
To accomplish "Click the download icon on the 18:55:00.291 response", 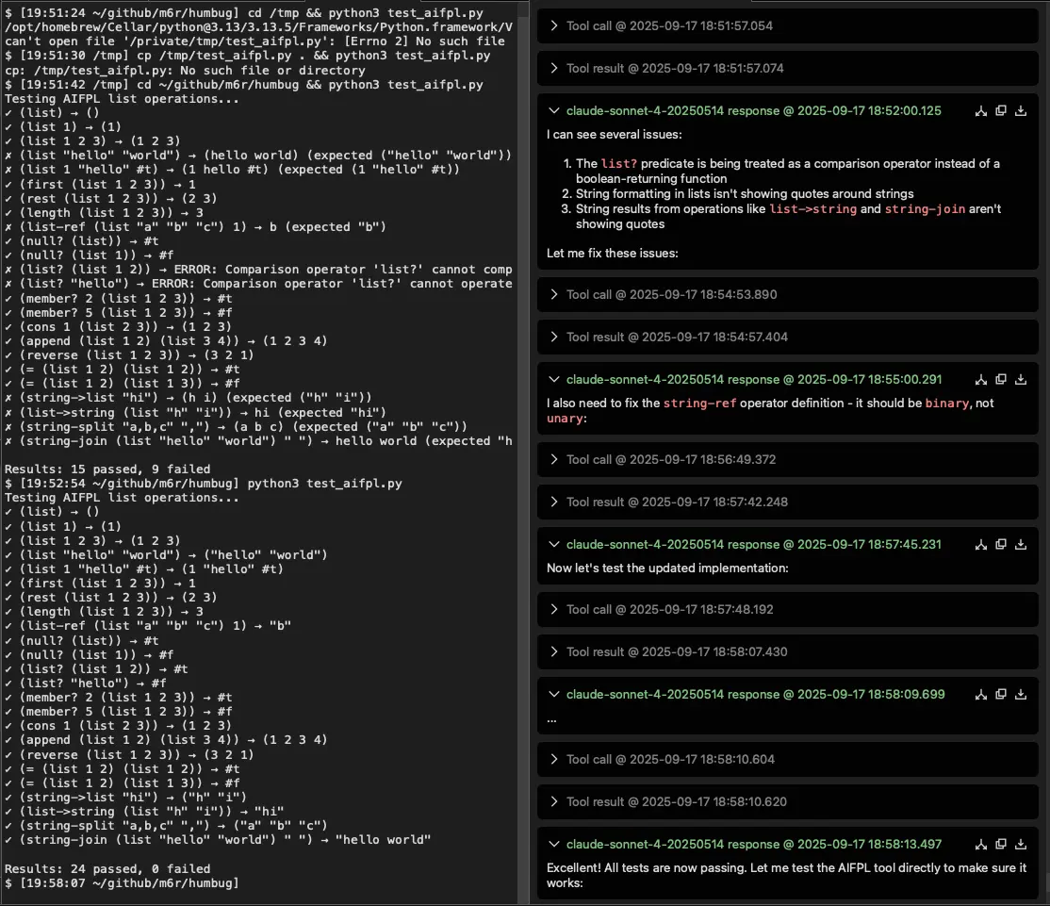I will 1021,379.
